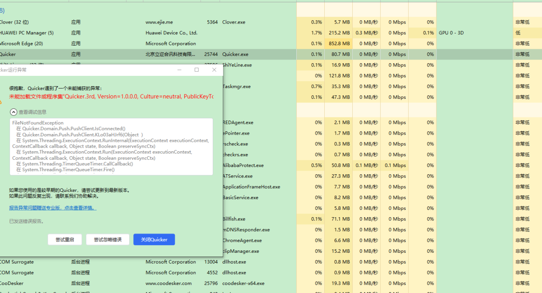
Task: Collapse the 查看调试信息 chevron expander
Action: 14,112
